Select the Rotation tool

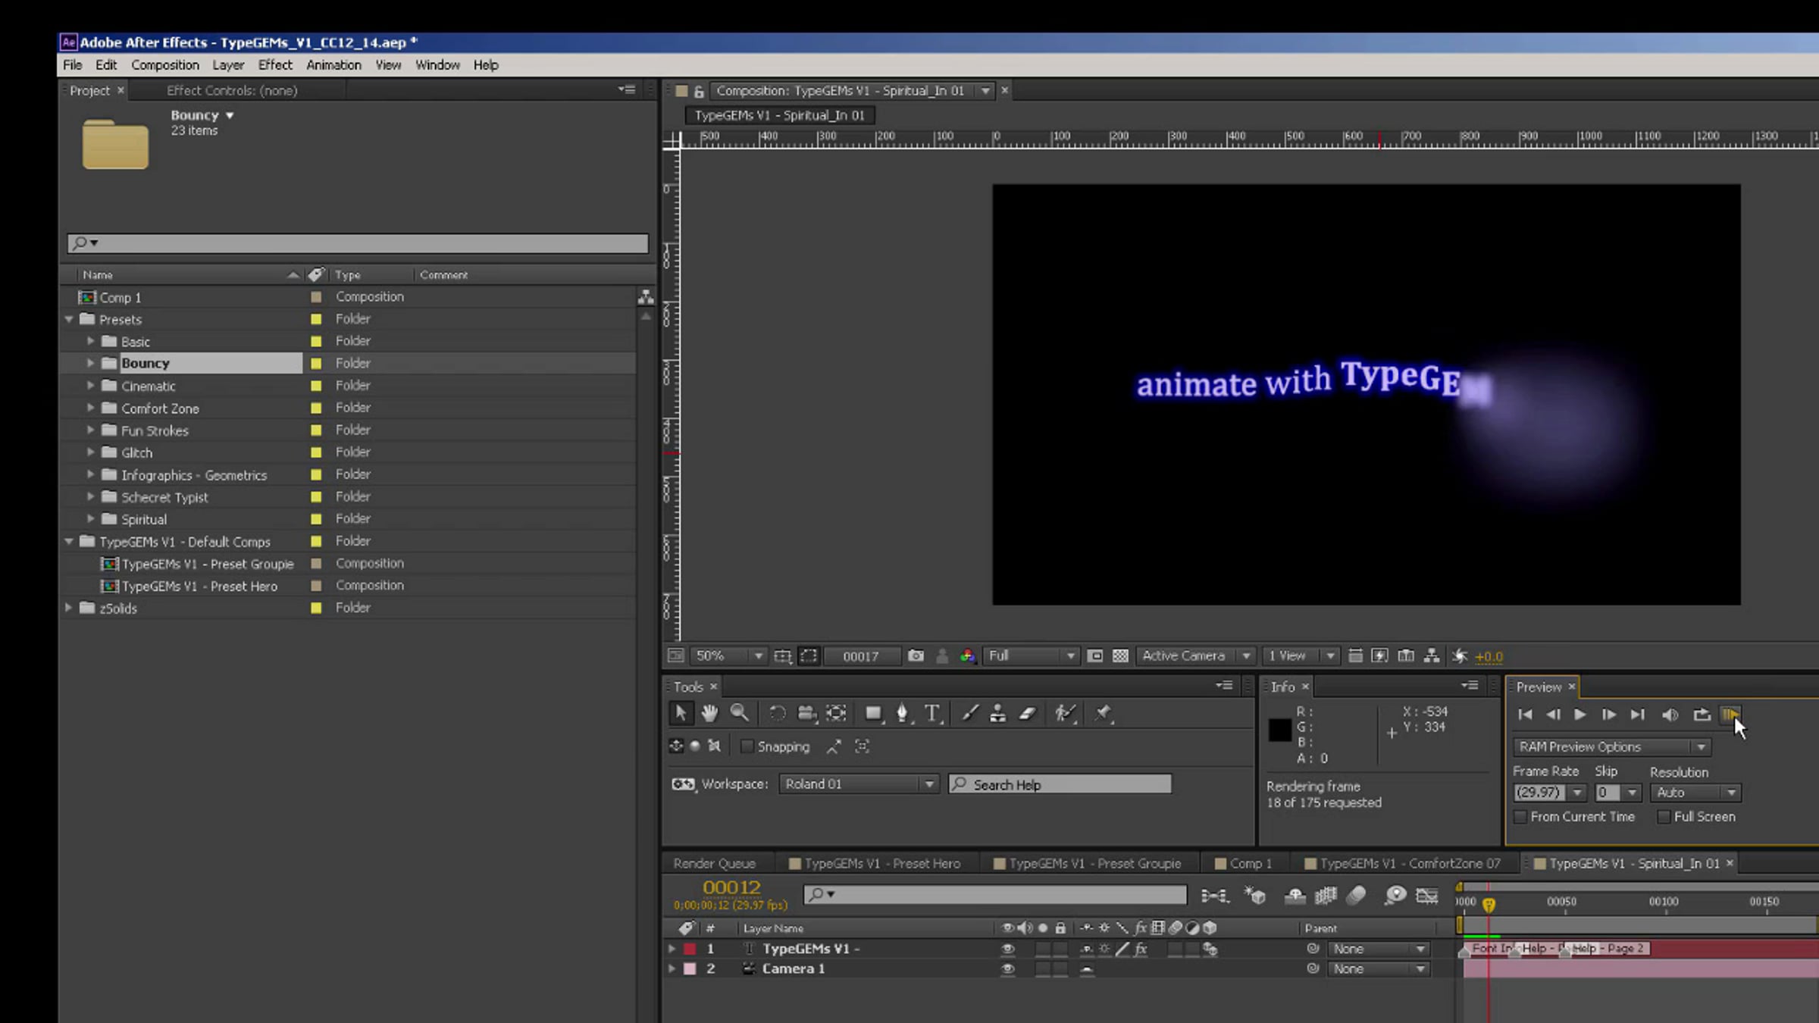point(777,713)
